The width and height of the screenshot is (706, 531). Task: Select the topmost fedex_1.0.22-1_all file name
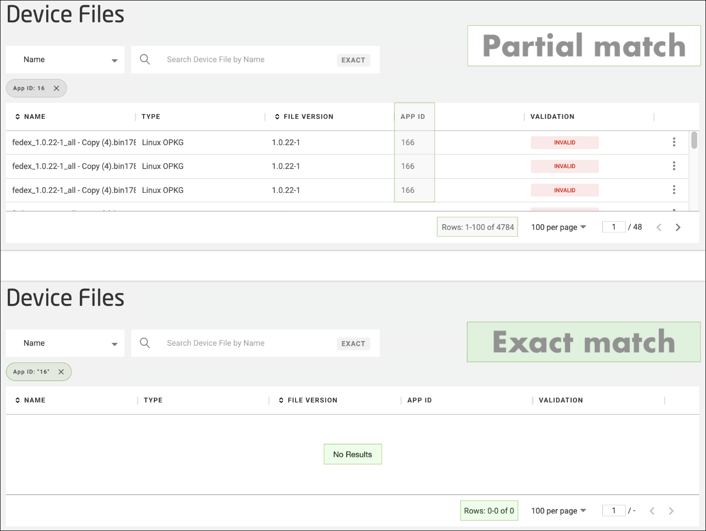point(74,142)
